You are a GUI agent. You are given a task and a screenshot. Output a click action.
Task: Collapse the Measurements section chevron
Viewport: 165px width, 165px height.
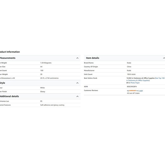coord(78,58)
